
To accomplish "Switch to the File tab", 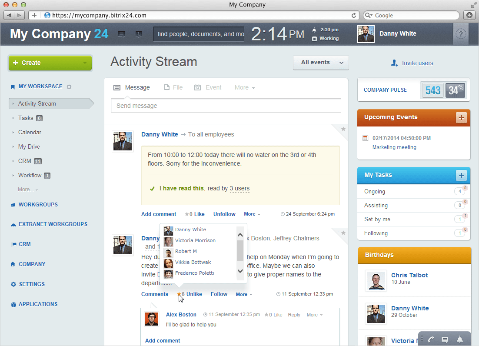I will point(173,88).
